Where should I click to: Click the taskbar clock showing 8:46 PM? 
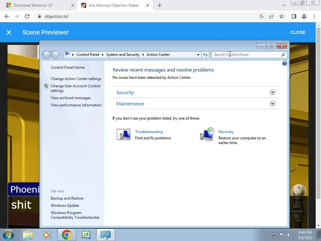tap(305, 235)
